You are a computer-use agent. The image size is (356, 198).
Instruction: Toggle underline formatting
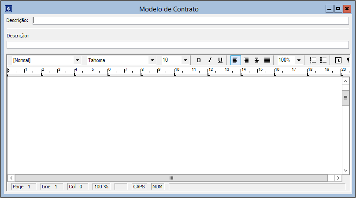[220, 60]
